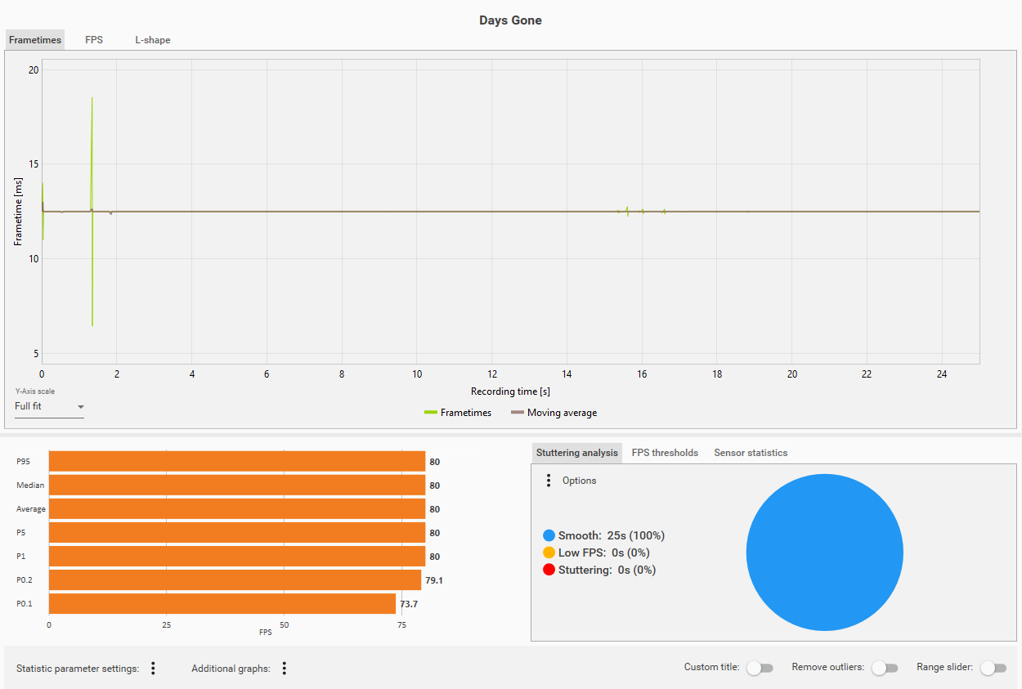The height and width of the screenshot is (689, 1022).
Task: Select the P0.2 orange bar
Action: (x=235, y=580)
